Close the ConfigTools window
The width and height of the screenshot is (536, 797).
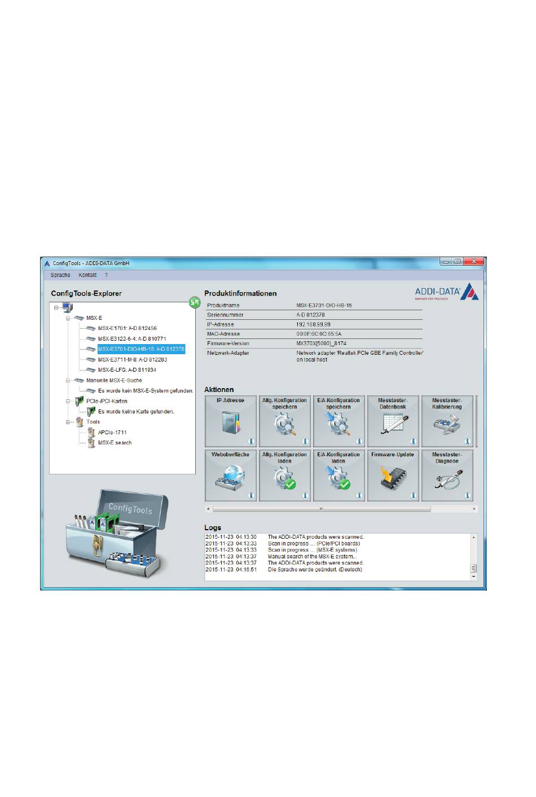(x=474, y=262)
